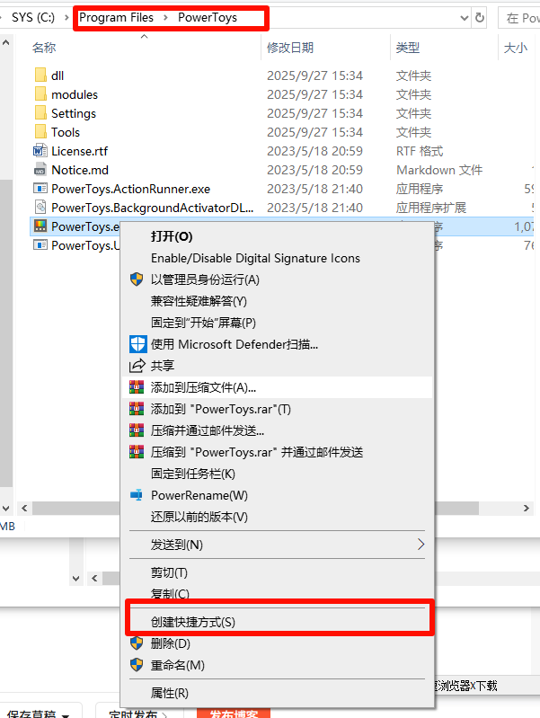The height and width of the screenshot is (718, 540).
Task: Click the WinRAR icon for 添加到压缩文件
Action: pyautogui.click(x=137, y=387)
